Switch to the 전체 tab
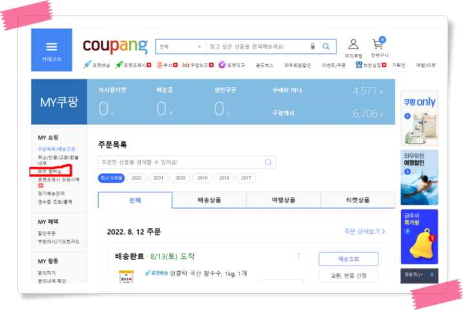463x310 pixels. pos(135,200)
